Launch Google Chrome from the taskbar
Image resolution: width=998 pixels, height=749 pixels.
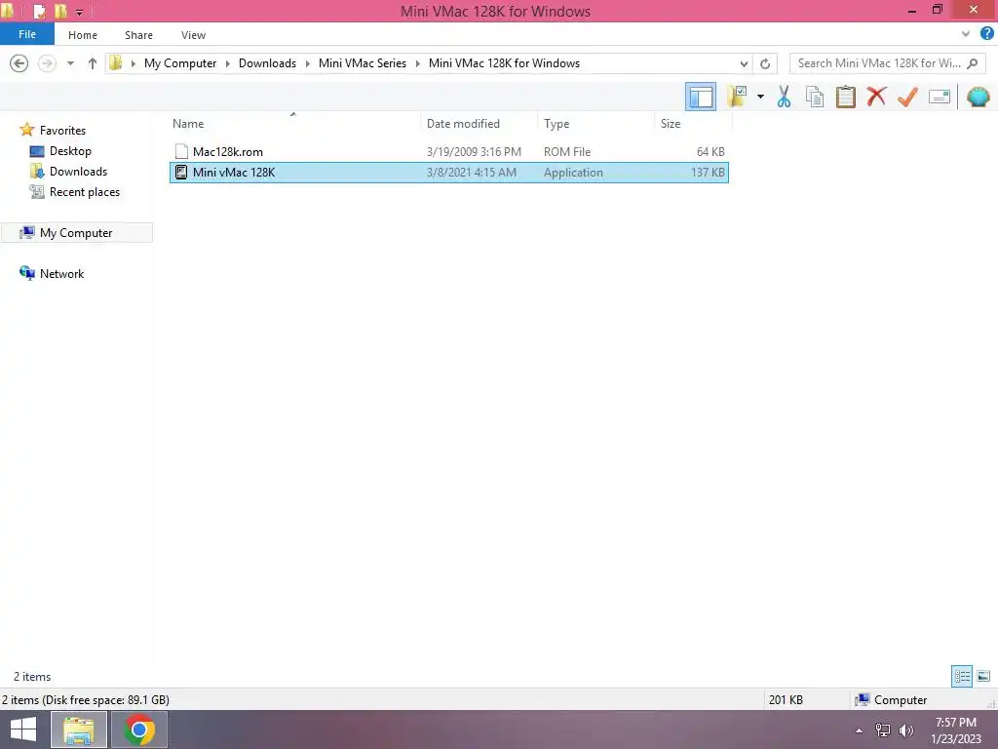click(139, 729)
